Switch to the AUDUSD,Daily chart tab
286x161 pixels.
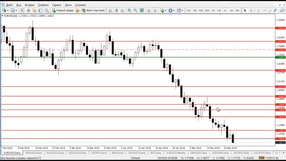pos(55,153)
